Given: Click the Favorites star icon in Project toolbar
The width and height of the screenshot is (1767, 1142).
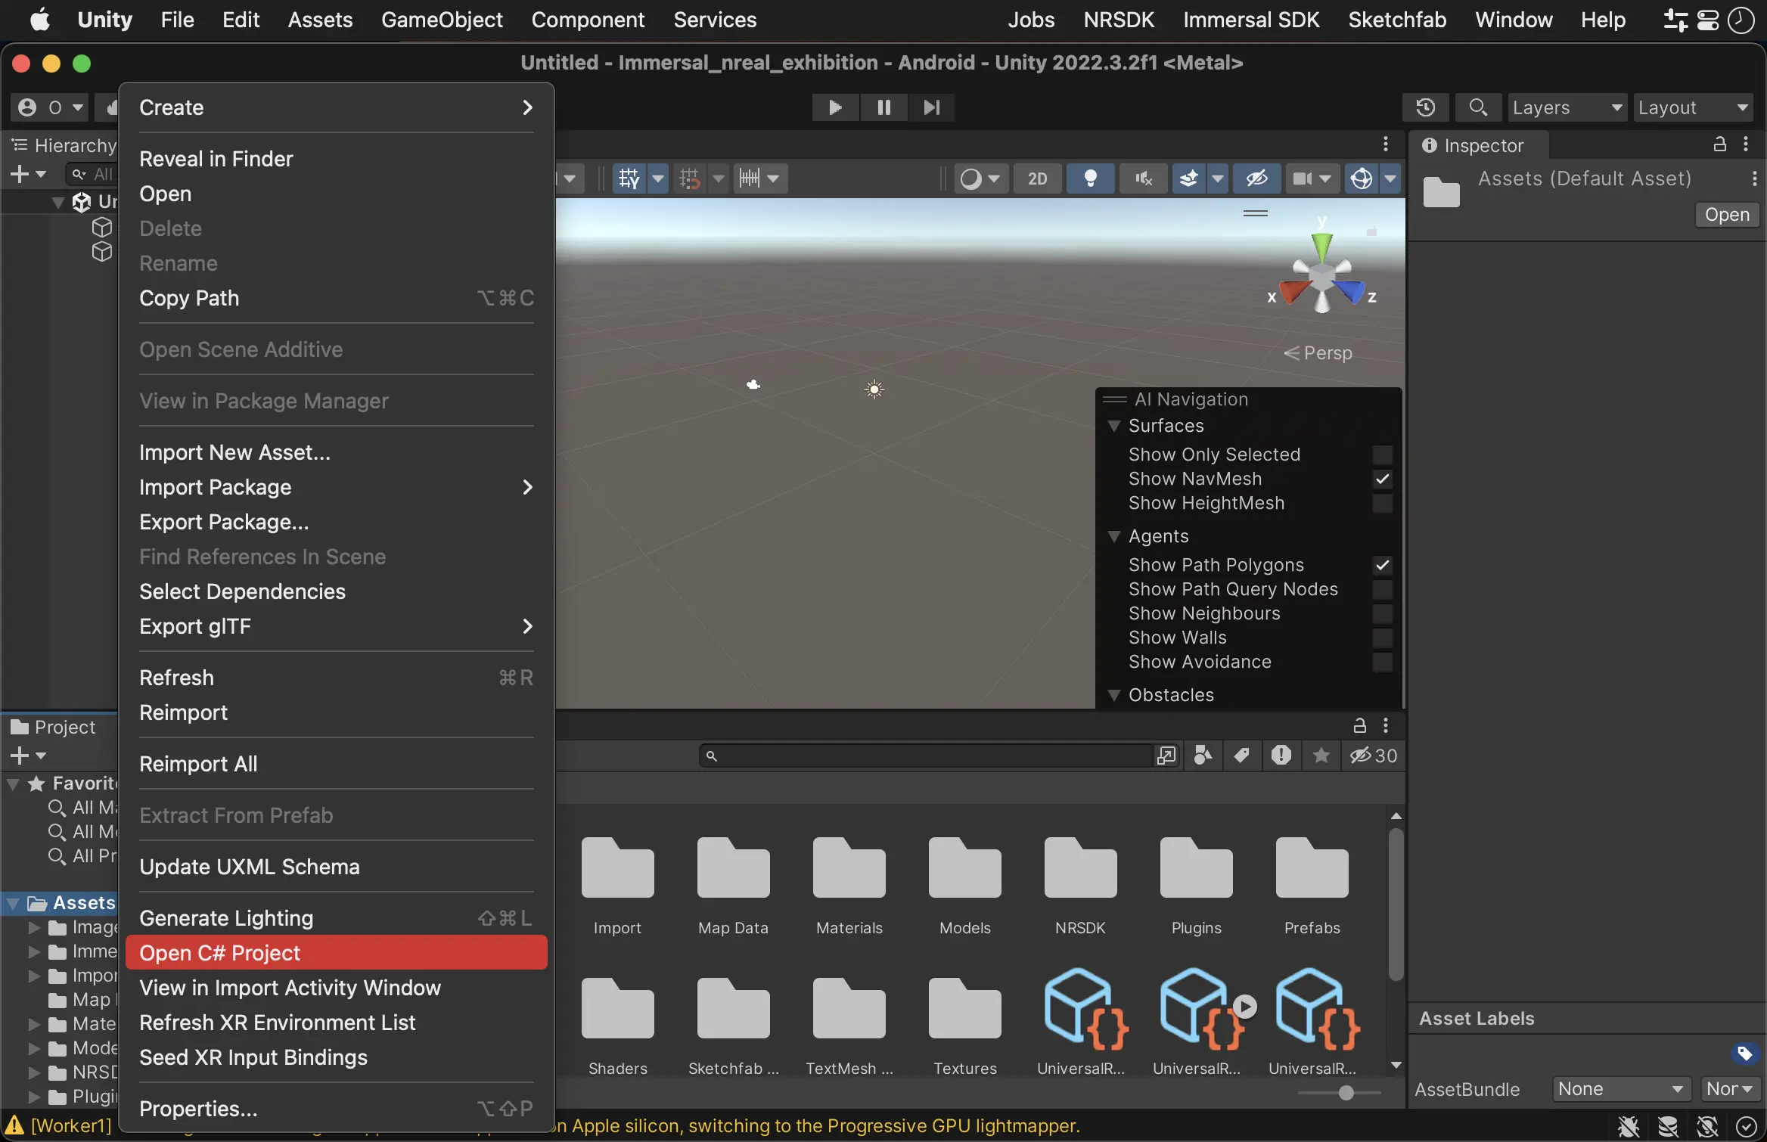Looking at the screenshot, I should [1321, 756].
